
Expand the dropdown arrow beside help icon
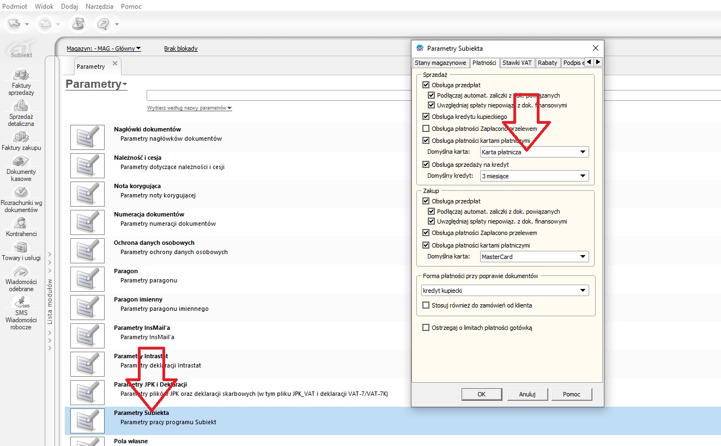pos(117,25)
